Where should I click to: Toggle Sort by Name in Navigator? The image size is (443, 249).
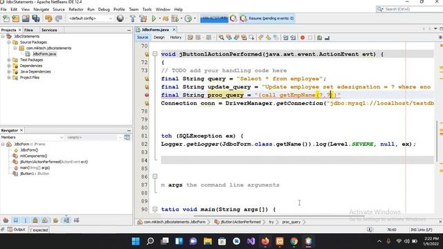pyautogui.click(x=66, y=220)
